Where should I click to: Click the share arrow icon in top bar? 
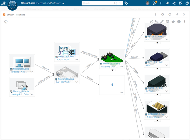coord(167,3)
